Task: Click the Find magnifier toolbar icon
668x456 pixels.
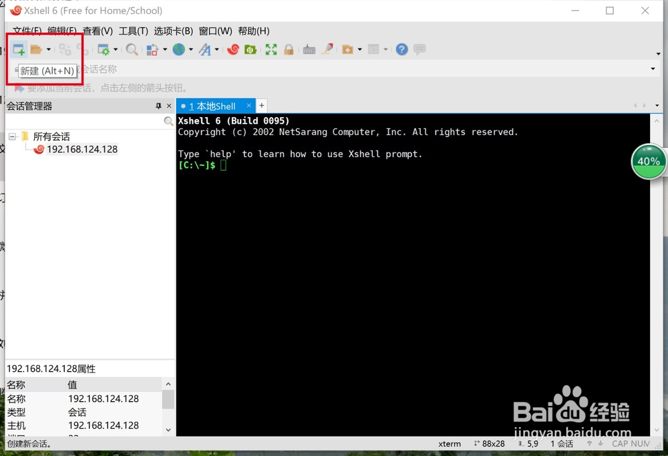Action: coord(132,49)
